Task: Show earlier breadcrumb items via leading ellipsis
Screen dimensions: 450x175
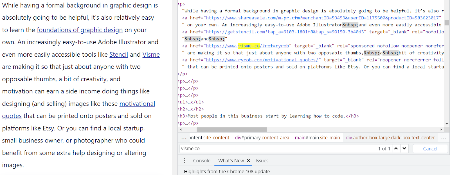Action: click(x=184, y=138)
